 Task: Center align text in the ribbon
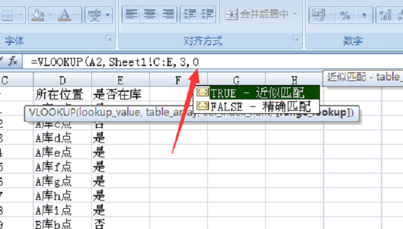click(x=150, y=14)
